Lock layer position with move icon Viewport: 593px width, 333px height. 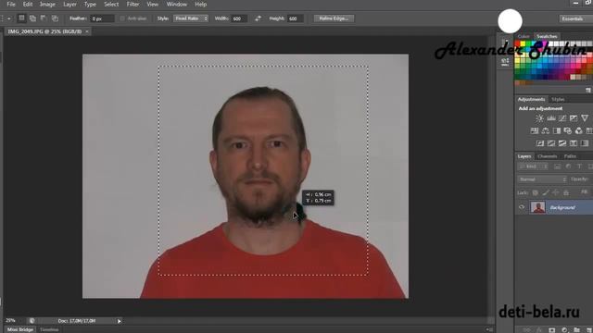[x=556, y=192]
